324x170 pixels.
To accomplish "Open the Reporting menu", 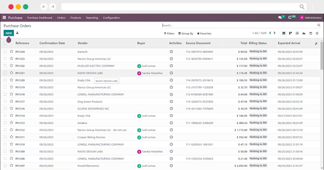I will click(x=92, y=18).
